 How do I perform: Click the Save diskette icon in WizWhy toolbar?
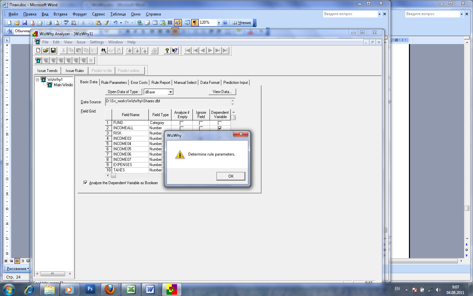[x=53, y=50]
